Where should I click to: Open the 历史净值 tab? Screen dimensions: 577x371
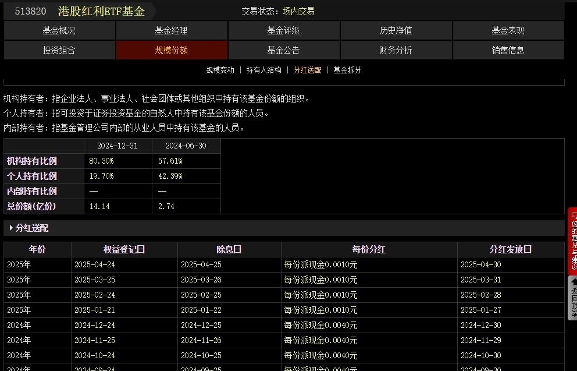396,31
